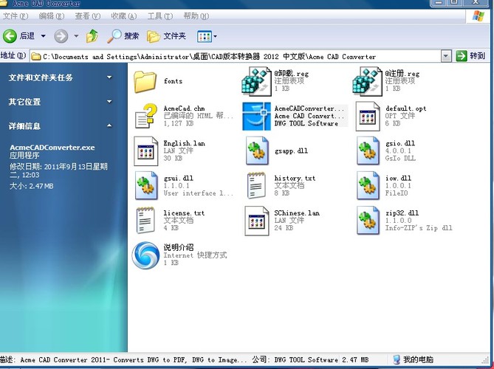Click AcmeCADConverter.exe in details panel
494x369 pixels.
52,148
